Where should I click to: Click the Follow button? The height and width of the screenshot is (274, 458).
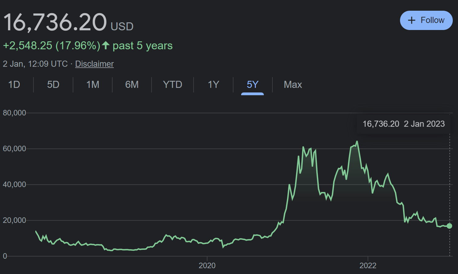click(426, 20)
